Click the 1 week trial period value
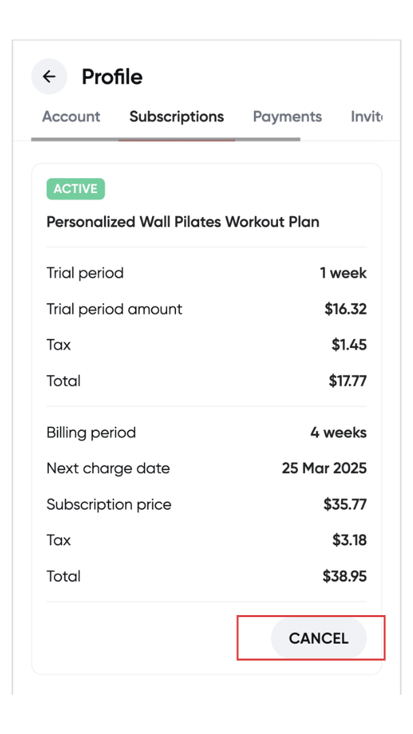 (343, 273)
